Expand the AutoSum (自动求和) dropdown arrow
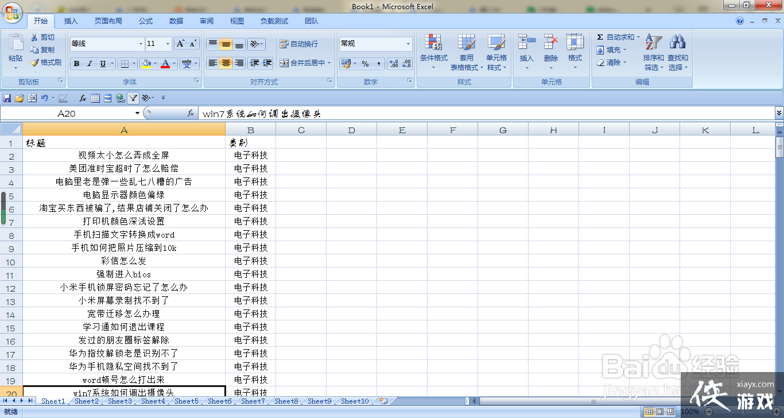The width and height of the screenshot is (784, 418). click(638, 37)
